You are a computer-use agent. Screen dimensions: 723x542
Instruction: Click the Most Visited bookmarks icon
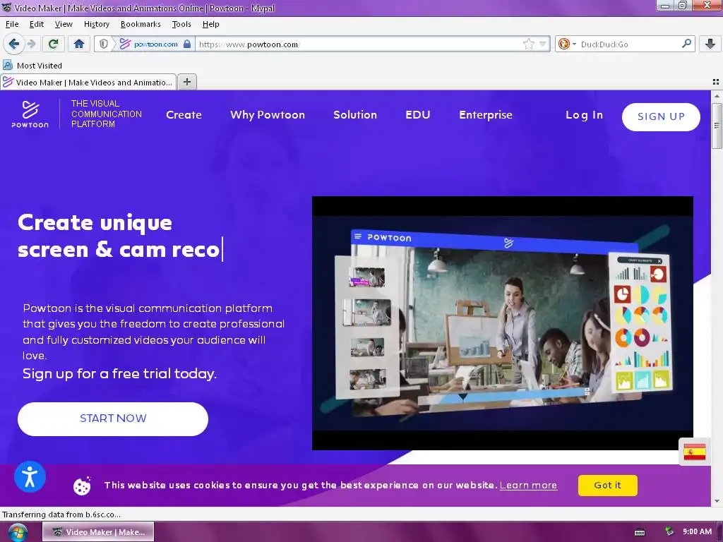(8, 65)
